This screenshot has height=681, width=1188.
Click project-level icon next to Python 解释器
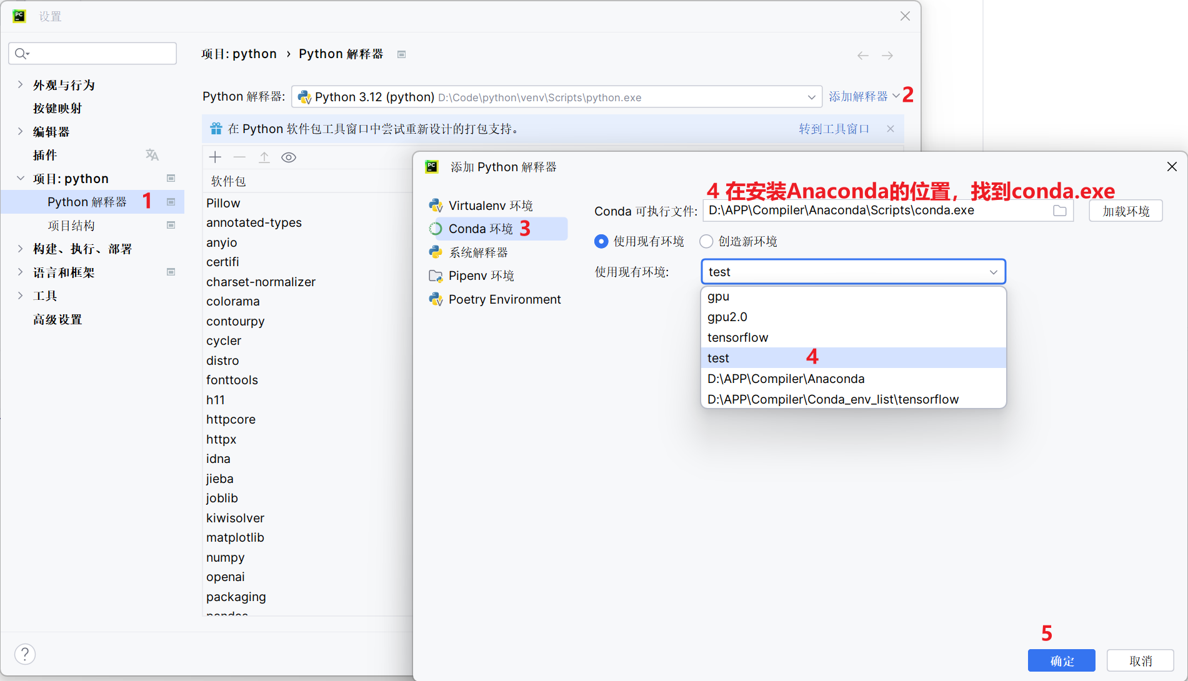[171, 202]
